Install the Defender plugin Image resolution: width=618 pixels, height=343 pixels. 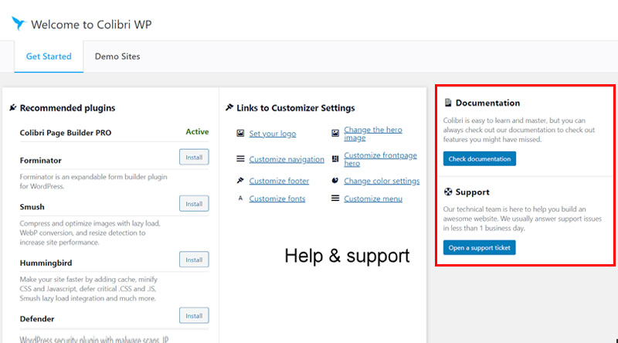click(194, 316)
